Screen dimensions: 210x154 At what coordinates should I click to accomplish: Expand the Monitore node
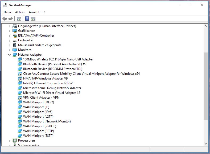[x=9, y=50]
